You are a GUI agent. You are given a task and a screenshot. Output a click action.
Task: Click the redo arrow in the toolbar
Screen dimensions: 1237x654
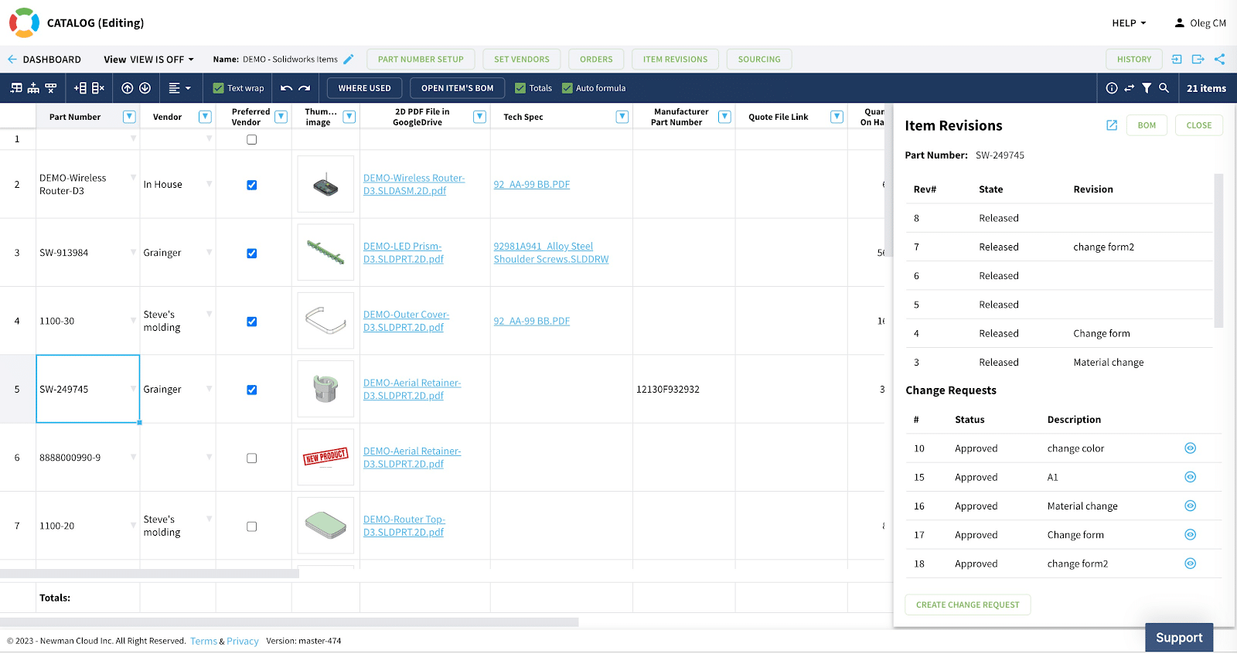(x=305, y=88)
